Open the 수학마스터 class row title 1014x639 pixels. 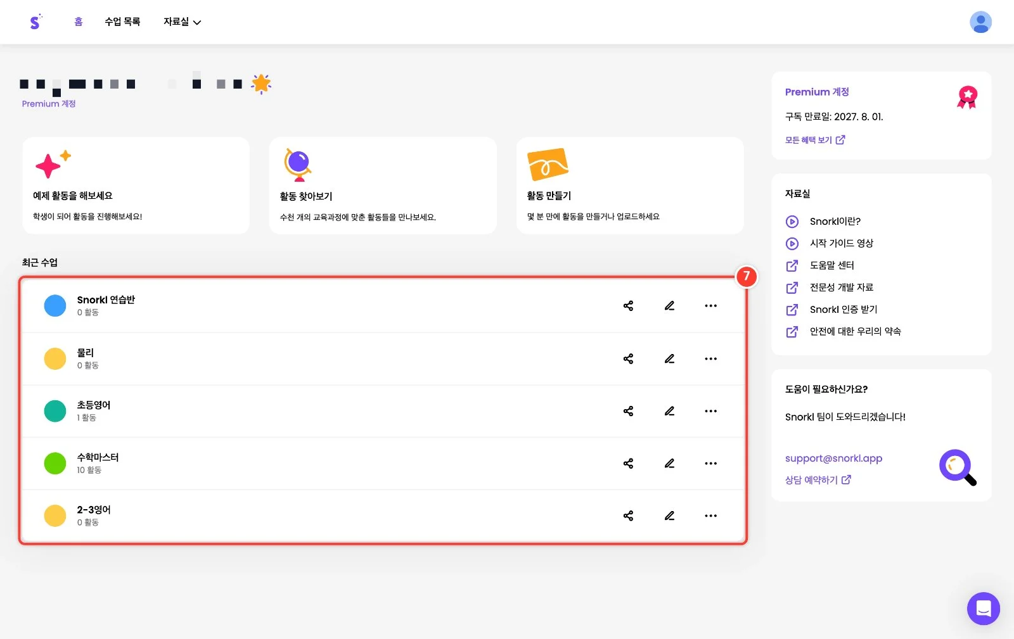point(98,457)
